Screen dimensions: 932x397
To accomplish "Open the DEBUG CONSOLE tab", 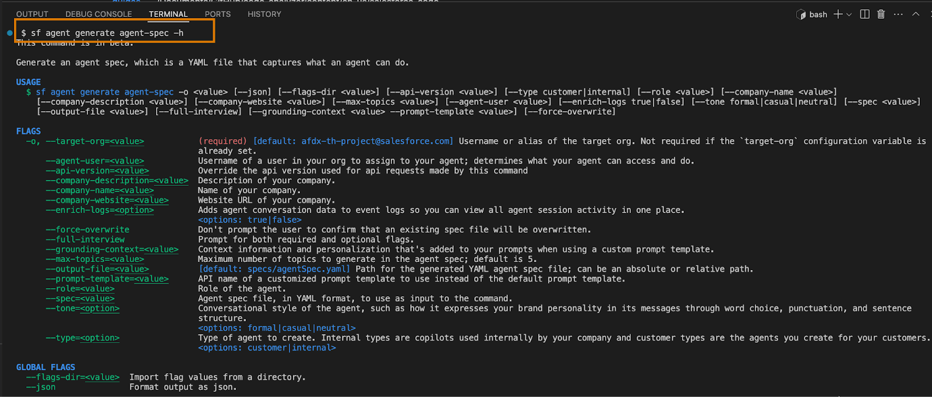I will 98,14.
